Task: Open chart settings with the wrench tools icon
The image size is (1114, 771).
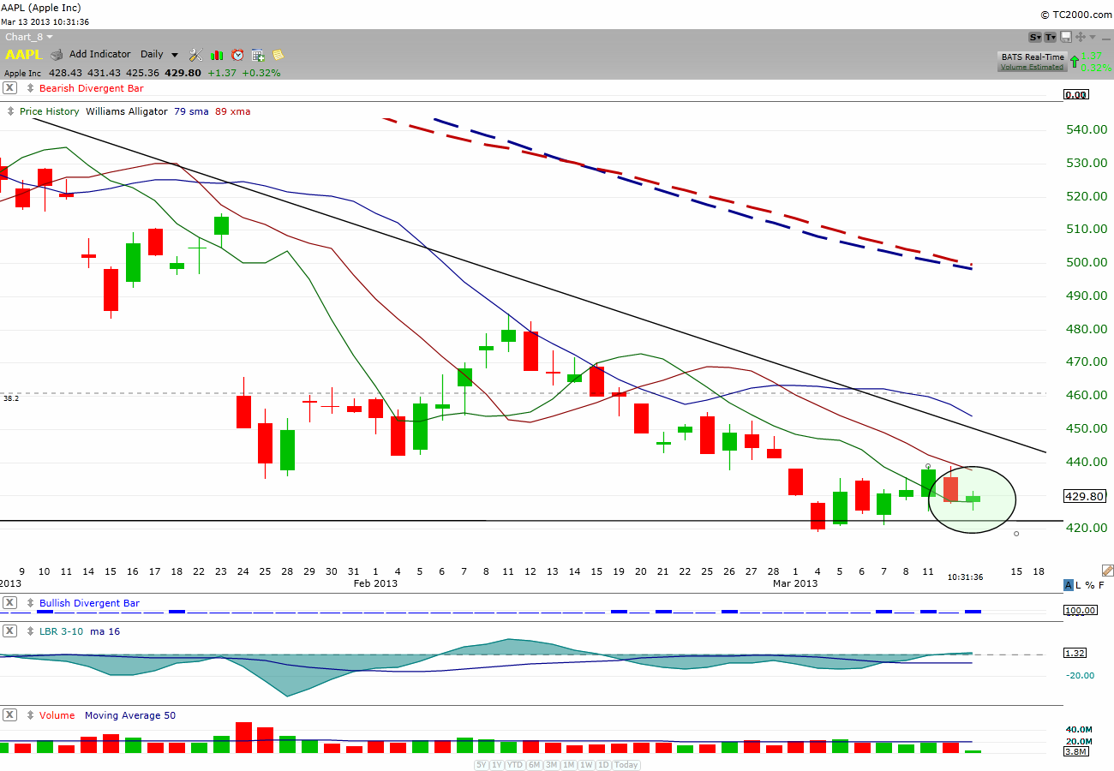Action: point(196,55)
